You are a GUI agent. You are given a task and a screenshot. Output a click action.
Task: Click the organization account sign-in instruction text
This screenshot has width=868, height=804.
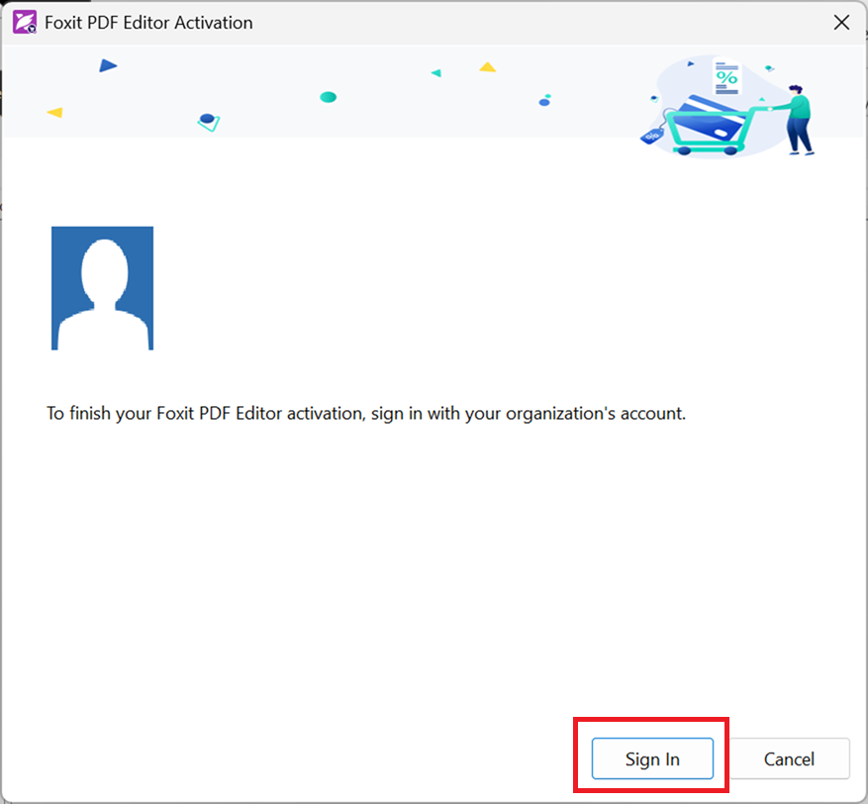click(x=366, y=413)
